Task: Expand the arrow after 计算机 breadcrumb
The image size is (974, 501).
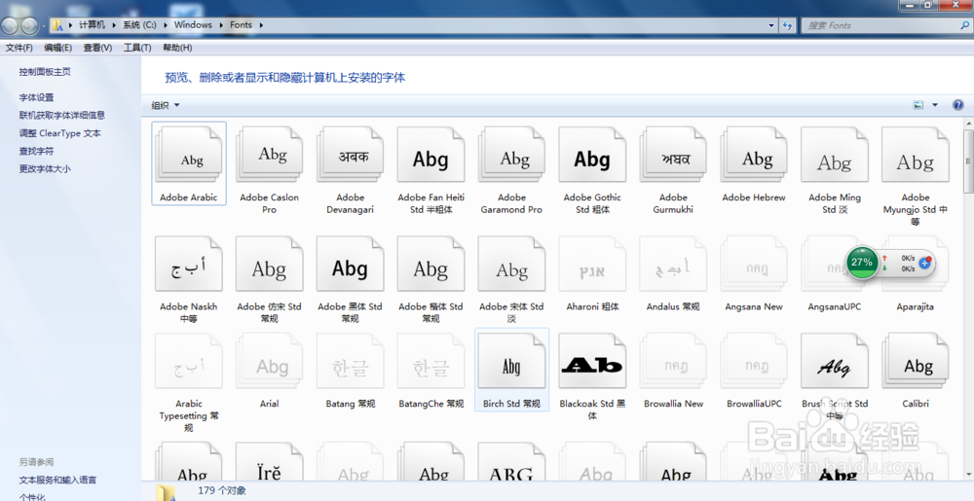Action: [x=114, y=25]
